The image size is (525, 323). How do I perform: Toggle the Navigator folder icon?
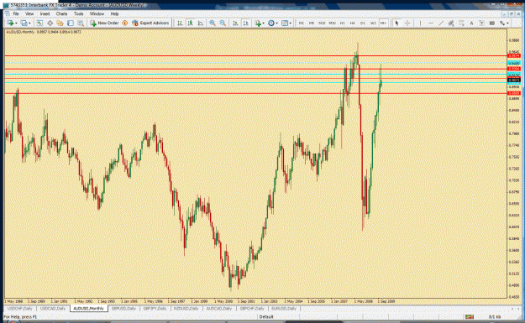tap(60, 23)
